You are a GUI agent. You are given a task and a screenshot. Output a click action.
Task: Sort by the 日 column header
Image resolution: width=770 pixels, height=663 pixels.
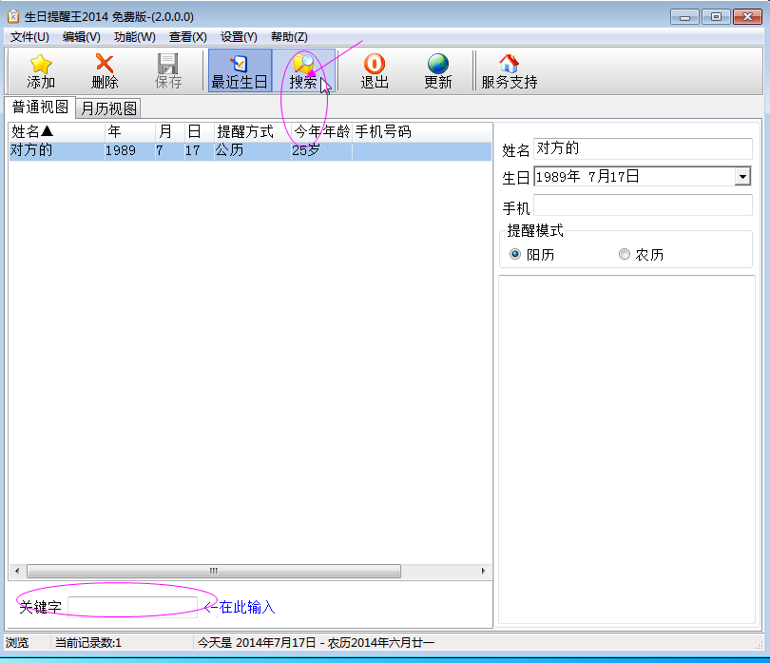[x=200, y=131]
